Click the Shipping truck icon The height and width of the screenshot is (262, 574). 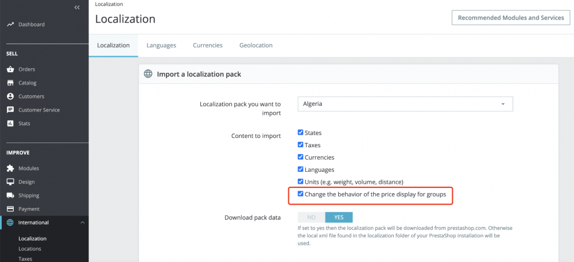10,195
